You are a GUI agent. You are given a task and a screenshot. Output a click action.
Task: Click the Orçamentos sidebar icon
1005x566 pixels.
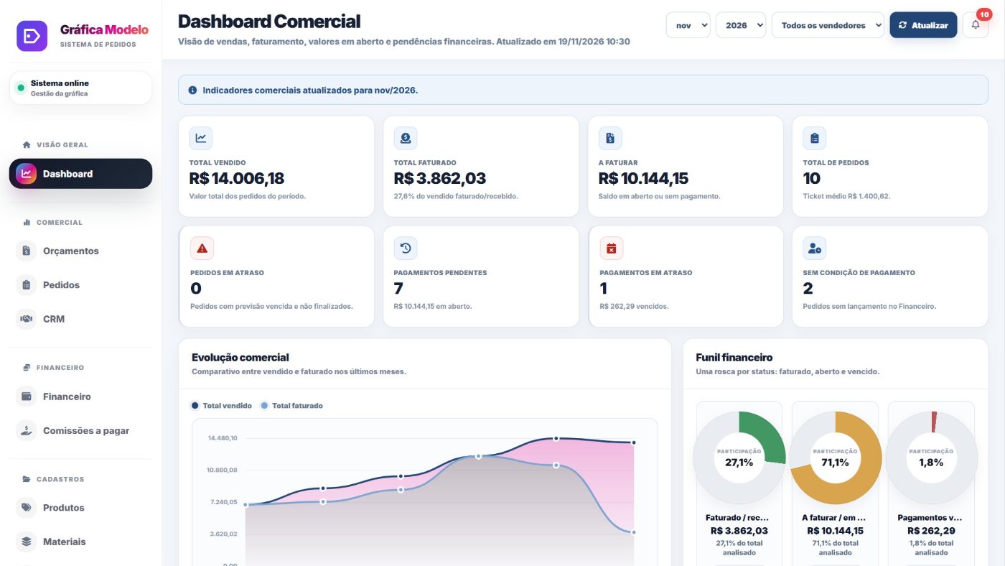(x=27, y=251)
